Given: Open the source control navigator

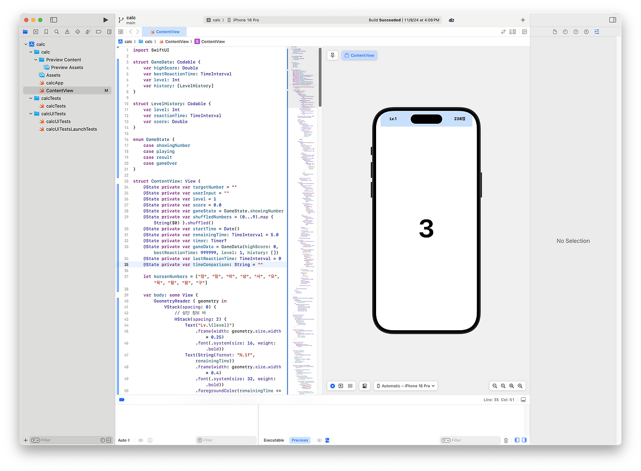Looking at the screenshot, I should pos(36,32).
